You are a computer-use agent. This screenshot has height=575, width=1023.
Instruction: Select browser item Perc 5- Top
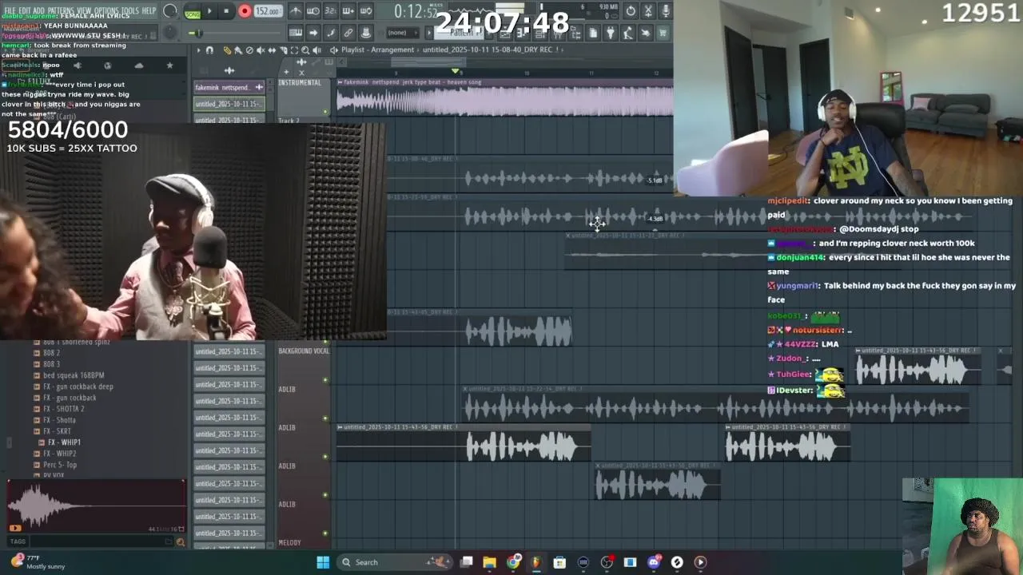pos(60,465)
